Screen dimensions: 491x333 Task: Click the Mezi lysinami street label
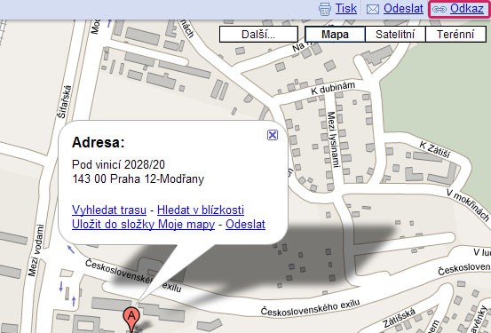[x=333, y=139]
